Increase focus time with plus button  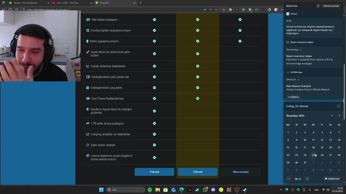[307, 179]
